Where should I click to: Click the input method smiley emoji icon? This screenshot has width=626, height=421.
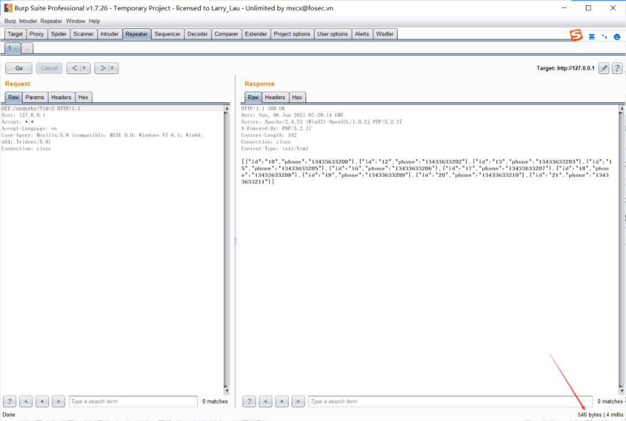click(617, 36)
